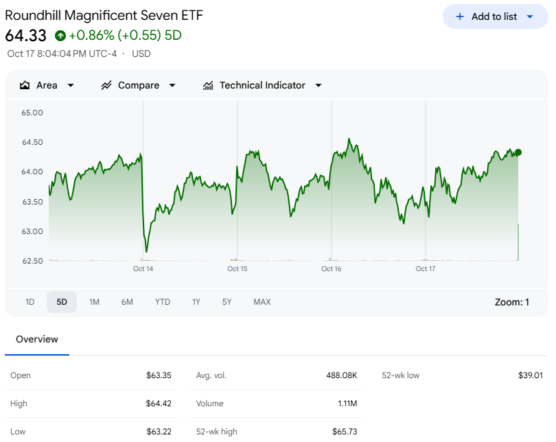The width and height of the screenshot is (556, 442).
Task: Click the Zoom: 1 indicator
Action: point(511,303)
